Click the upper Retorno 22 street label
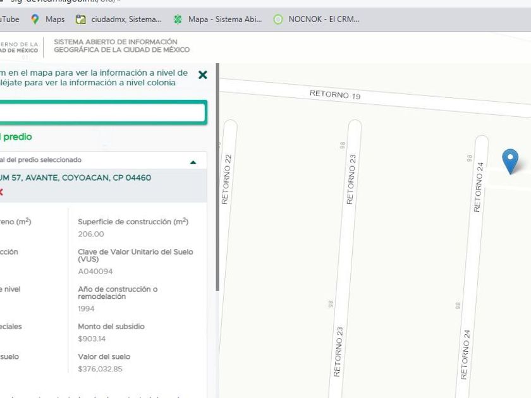Image resolution: width=531 pixels, height=398 pixels. (x=226, y=179)
